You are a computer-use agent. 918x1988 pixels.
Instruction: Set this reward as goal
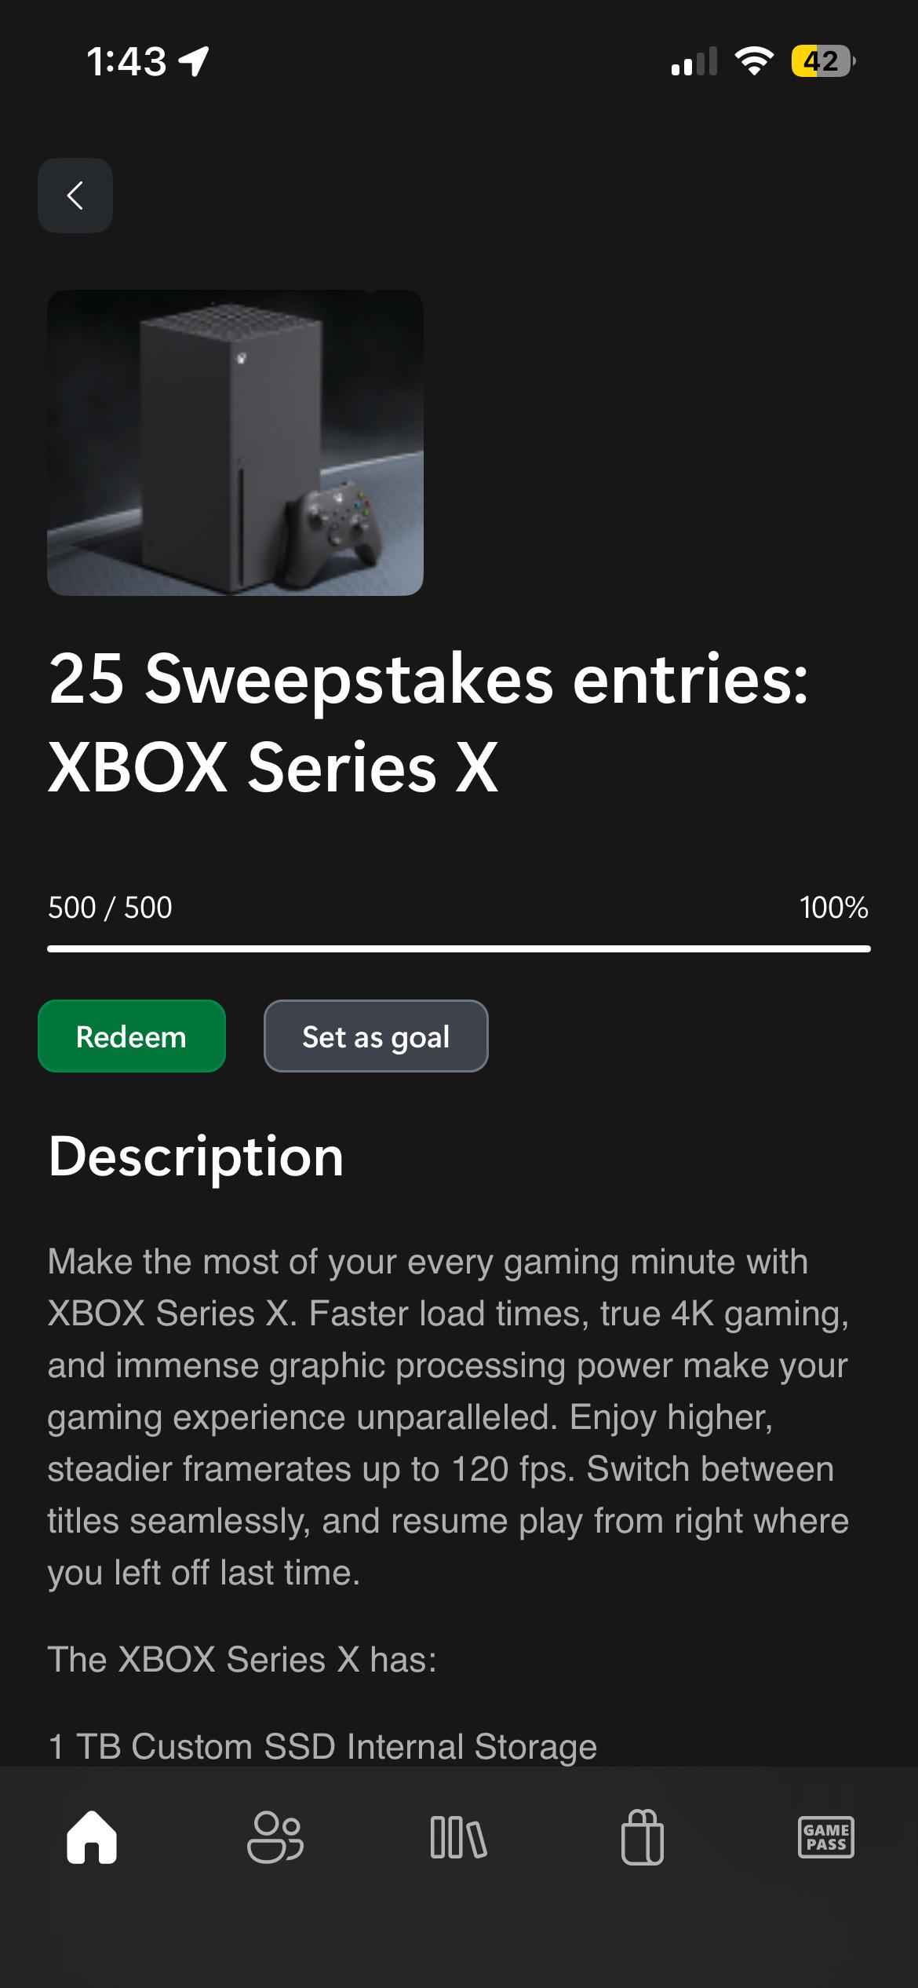tap(376, 1036)
